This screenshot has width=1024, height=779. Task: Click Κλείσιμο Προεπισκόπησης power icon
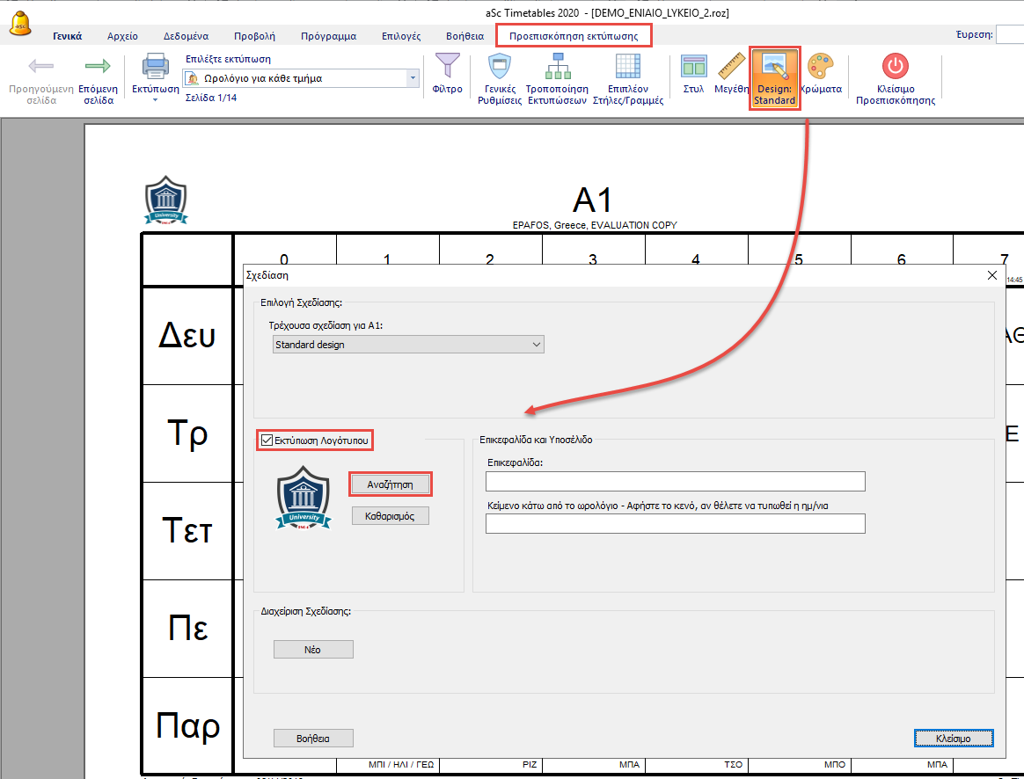point(895,68)
